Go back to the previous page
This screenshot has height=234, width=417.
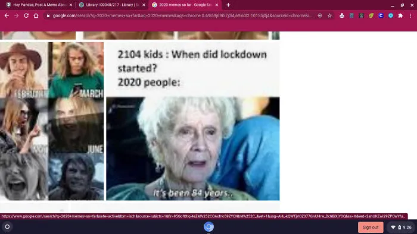tap(7, 15)
